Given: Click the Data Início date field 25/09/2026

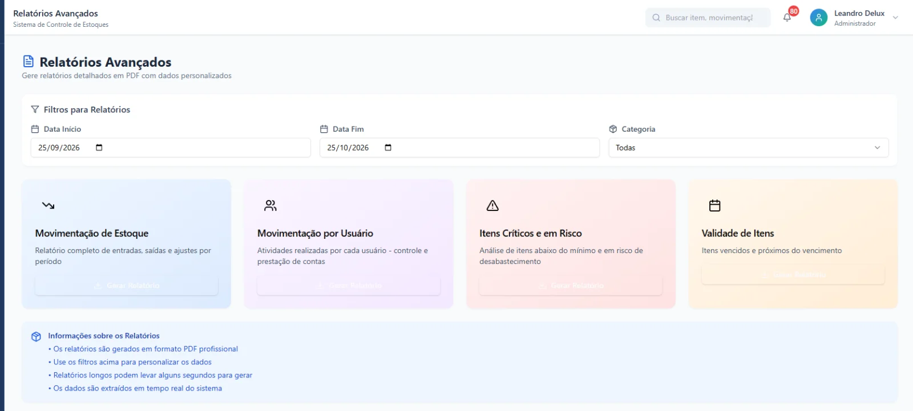Looking at the screenshot, I should pos(171,148).
